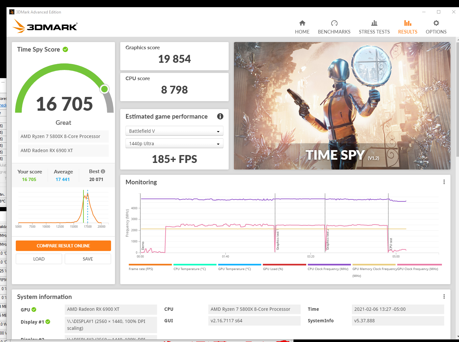
Task: Open Options gear icon
Action: [x=436, y=23]
